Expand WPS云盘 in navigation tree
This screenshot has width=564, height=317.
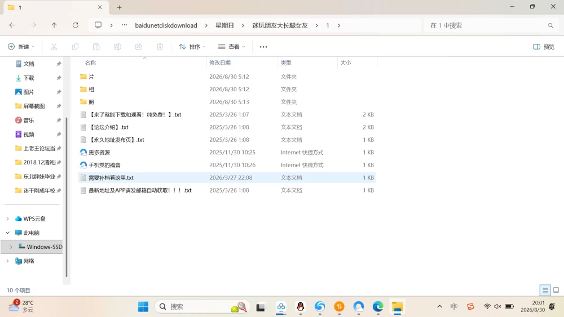coord(7,218)
